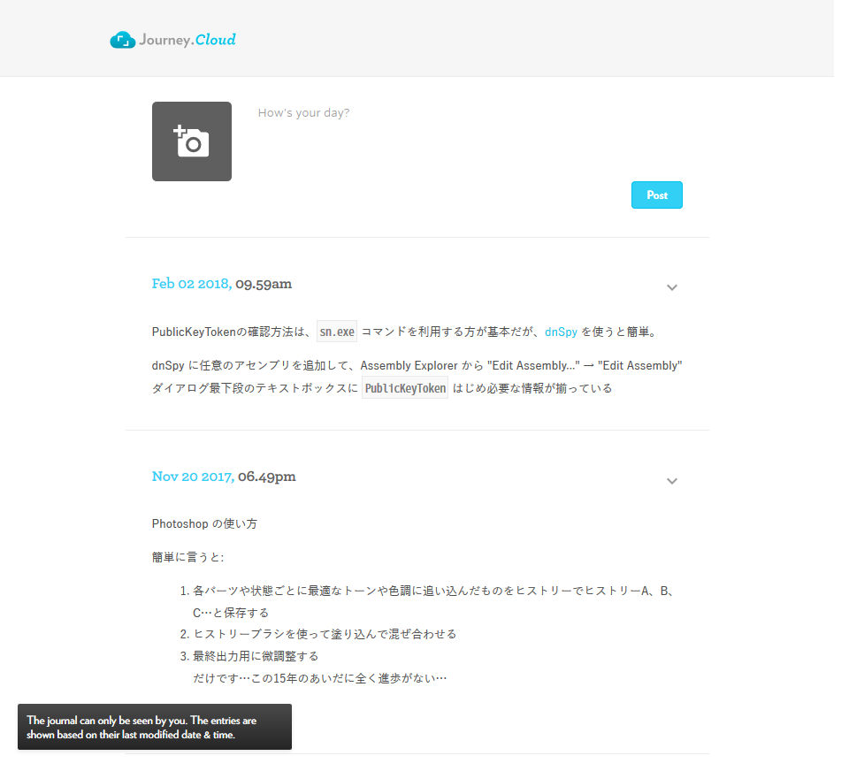
Task: Open the dnSpy link
Action: [x=561, y=332]
